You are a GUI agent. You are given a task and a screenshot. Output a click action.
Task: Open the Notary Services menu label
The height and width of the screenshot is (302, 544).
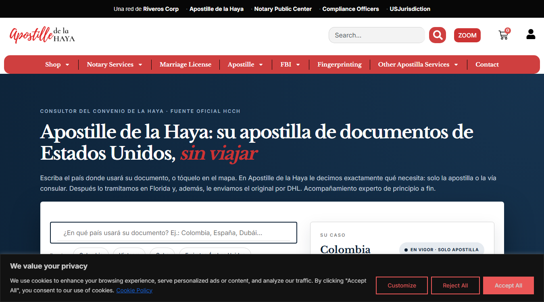coord(110,65)
